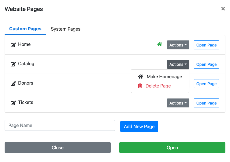The height and width of the screenshot is (162, 230).
Task: Collapse the Actions dropdown for Catalog
Action: 178,64
